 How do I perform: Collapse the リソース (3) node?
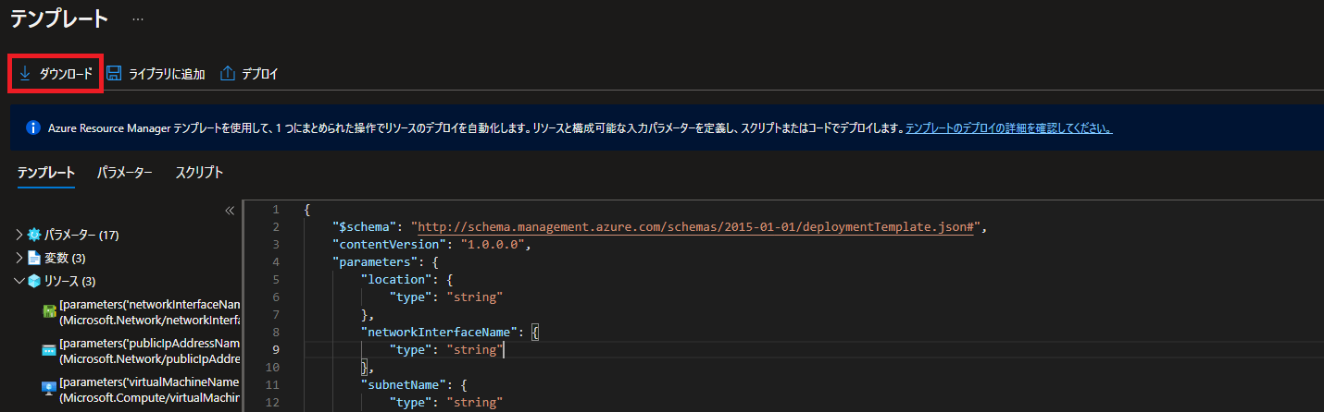19,281
